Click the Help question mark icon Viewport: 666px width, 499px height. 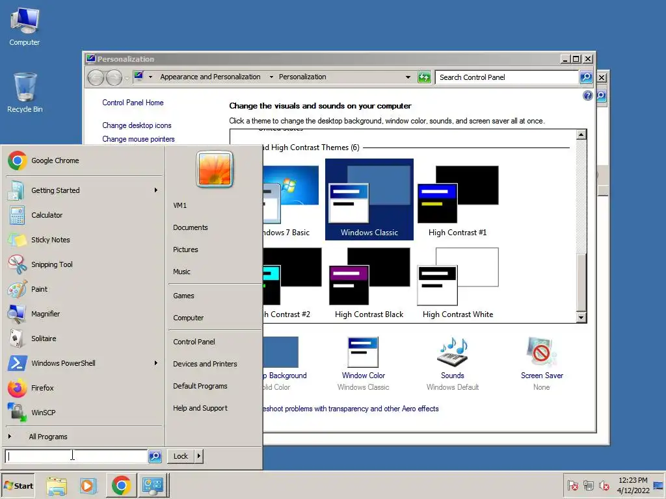(587, 96)
